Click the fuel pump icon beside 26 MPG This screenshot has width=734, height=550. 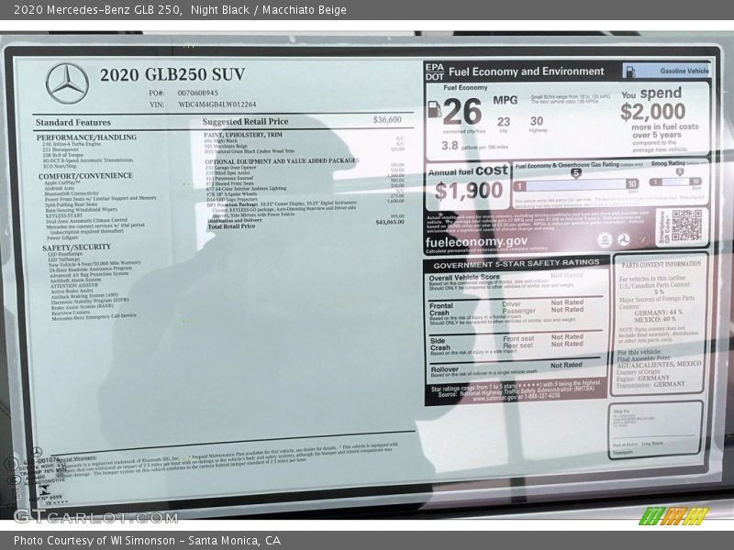coord(434,110)
